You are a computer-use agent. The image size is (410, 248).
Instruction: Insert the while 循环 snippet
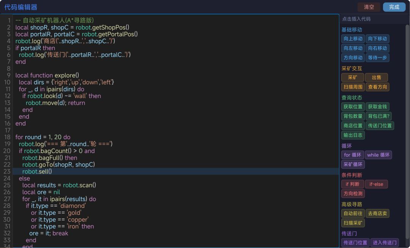pyautogui.click(x=378, y=155)
